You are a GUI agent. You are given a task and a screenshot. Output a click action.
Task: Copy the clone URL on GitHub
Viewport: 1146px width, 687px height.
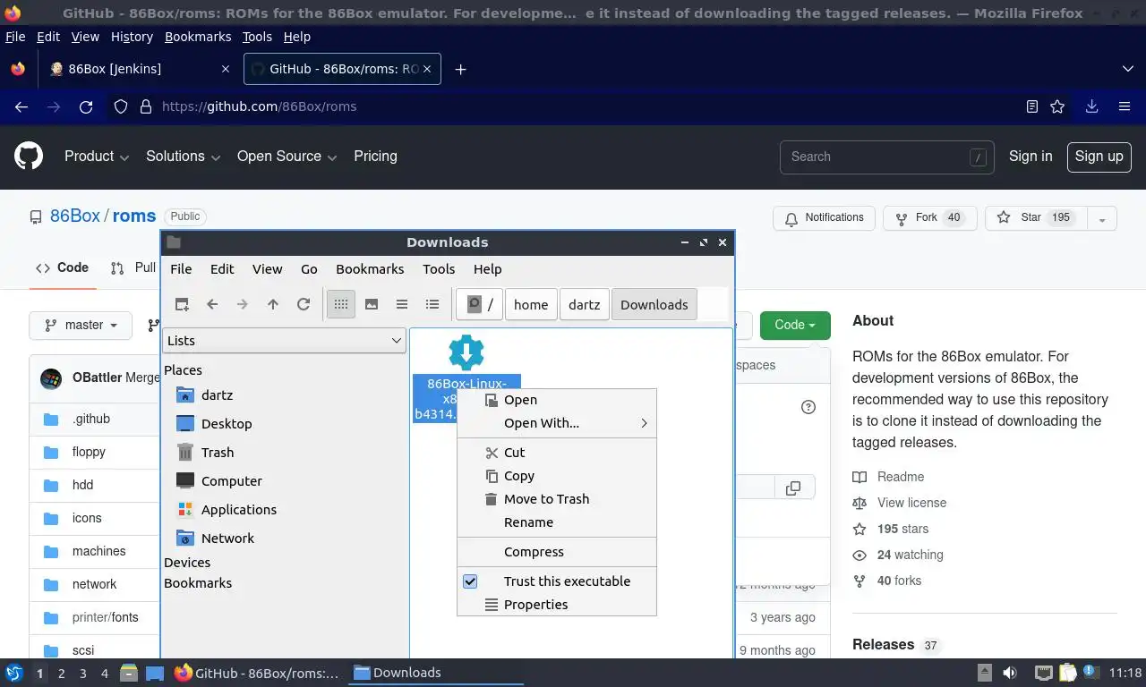tap(792, 488)
